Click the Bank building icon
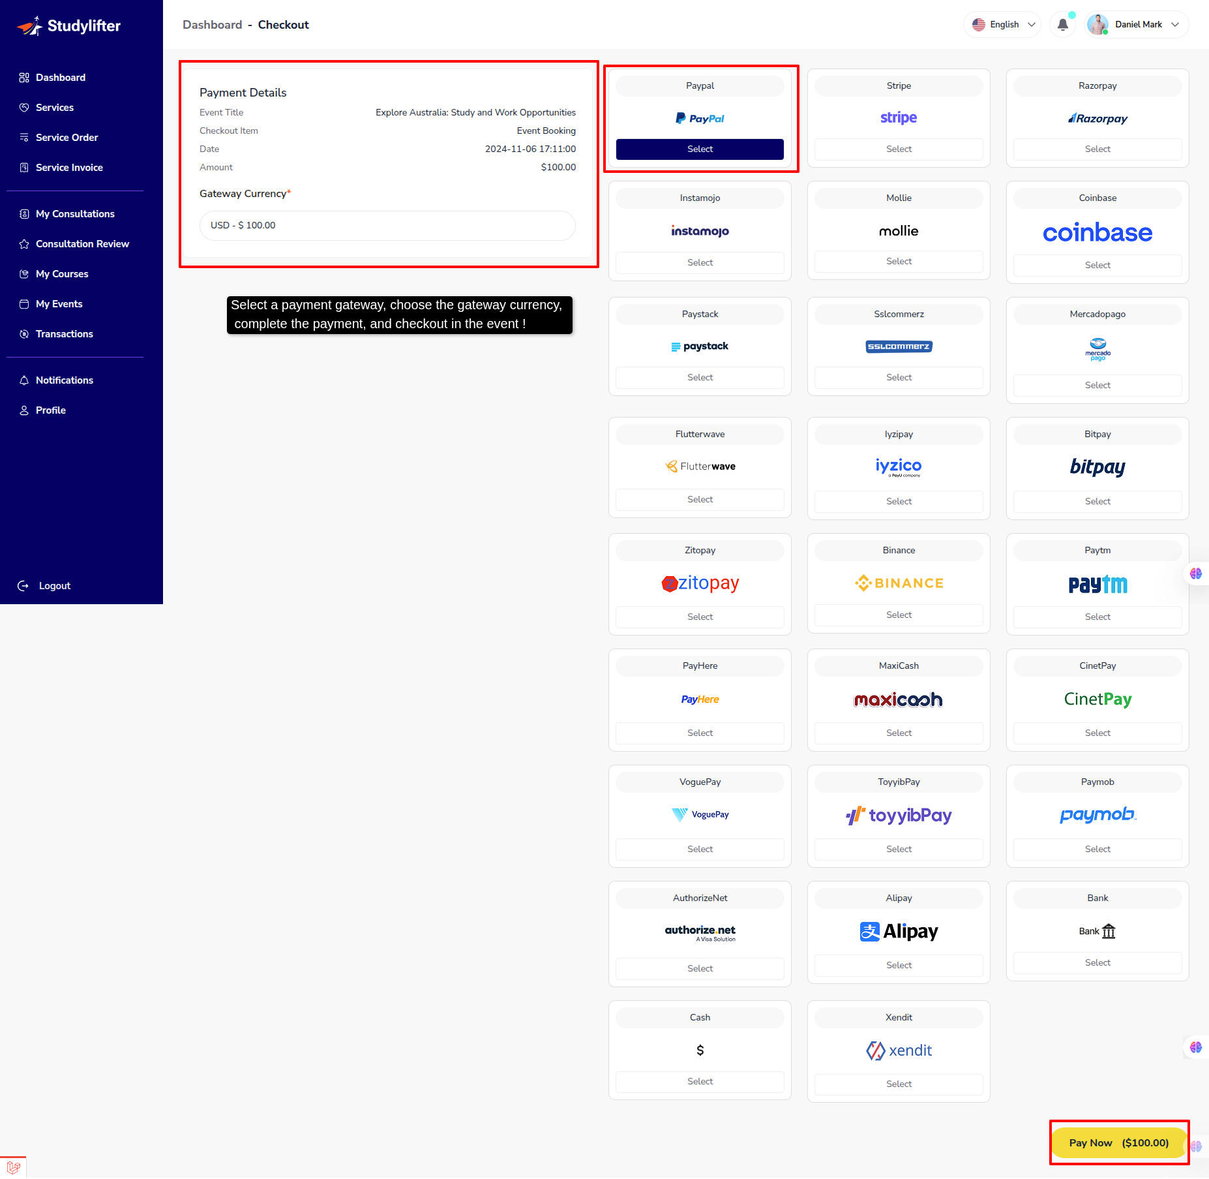The width and height of the screenshot is (1209, 1179). (x=1109, y=931)
